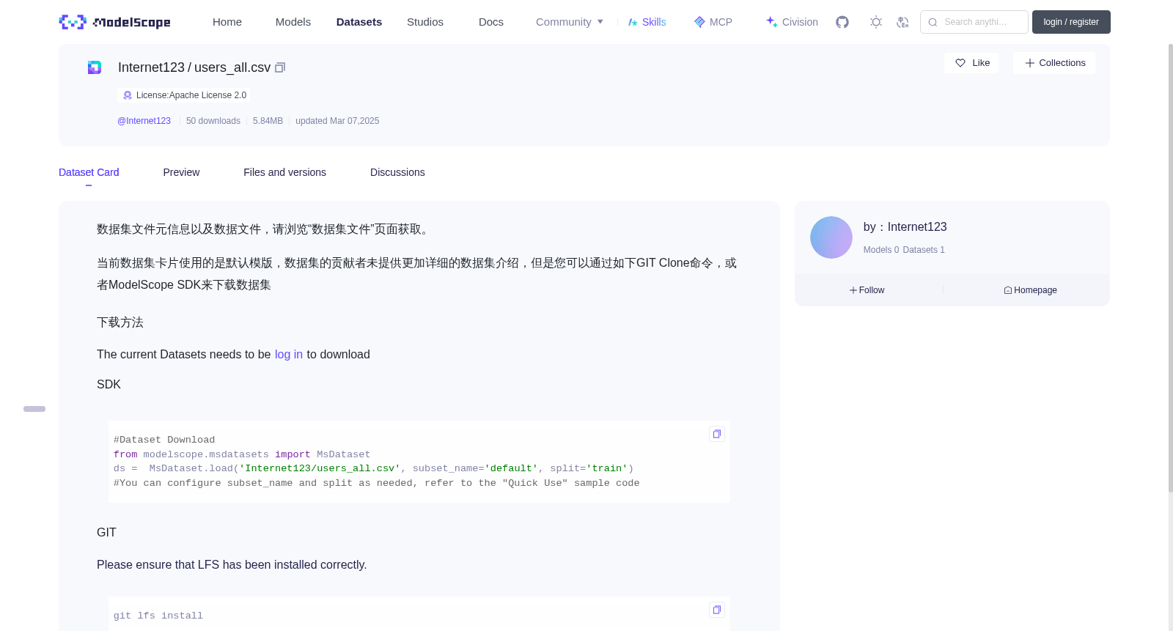Click the Homepage house icon
1173x631 pixels.
click(1008, 290)
